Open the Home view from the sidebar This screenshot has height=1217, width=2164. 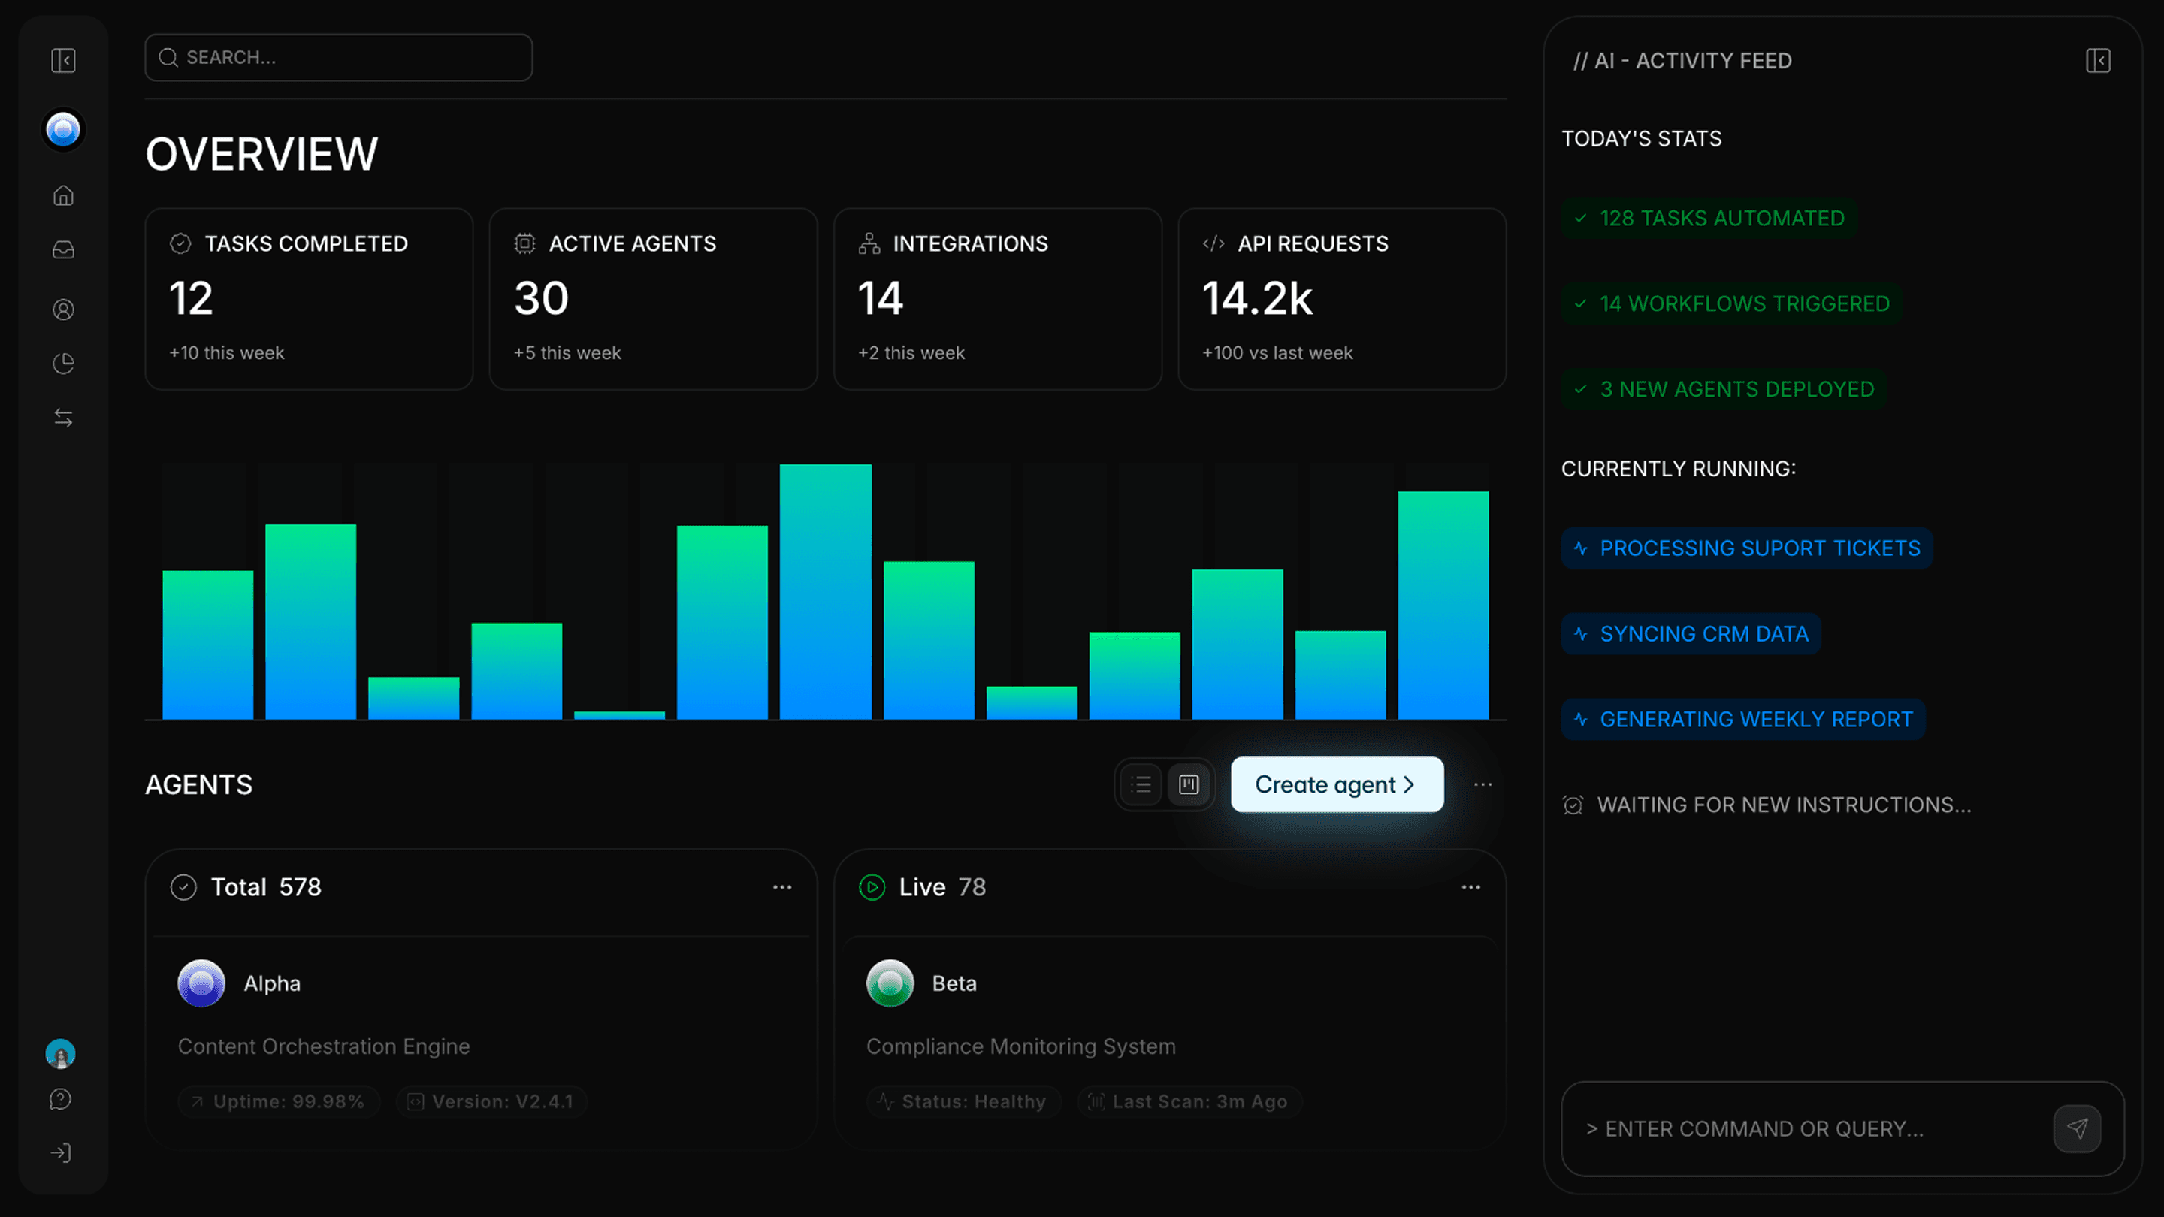coord(63,195)
